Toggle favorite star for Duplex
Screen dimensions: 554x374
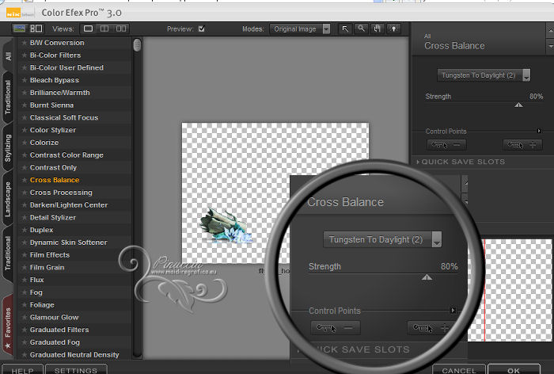24,230
